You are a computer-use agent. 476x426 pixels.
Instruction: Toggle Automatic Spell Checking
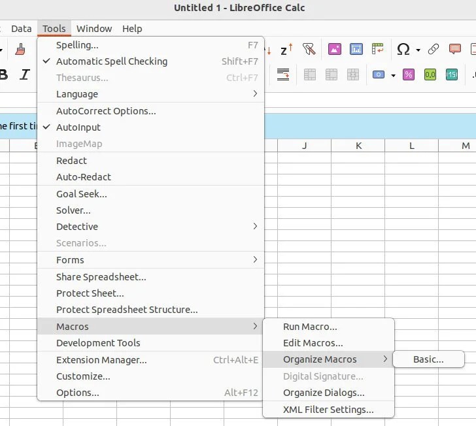tap(150, 61)
